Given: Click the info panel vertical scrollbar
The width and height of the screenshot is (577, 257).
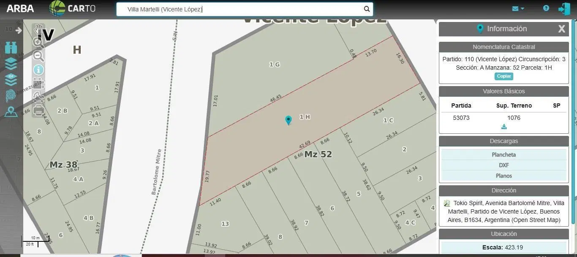Looking at the screenshot, I should 574,122.
